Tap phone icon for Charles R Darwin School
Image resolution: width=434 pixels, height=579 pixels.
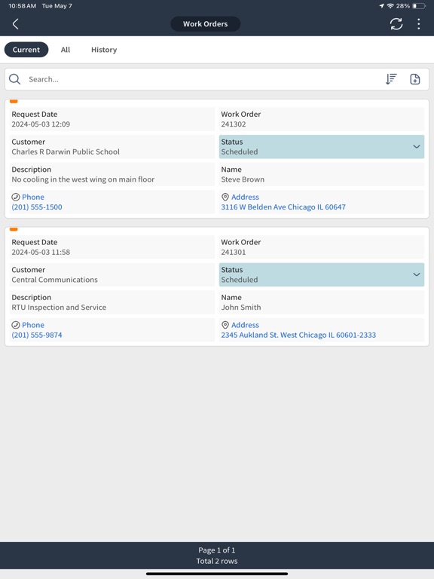click(x=16, y=198)
